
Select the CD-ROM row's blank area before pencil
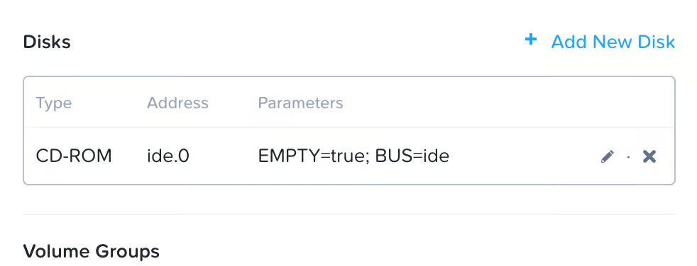click(x=525, y=156)
